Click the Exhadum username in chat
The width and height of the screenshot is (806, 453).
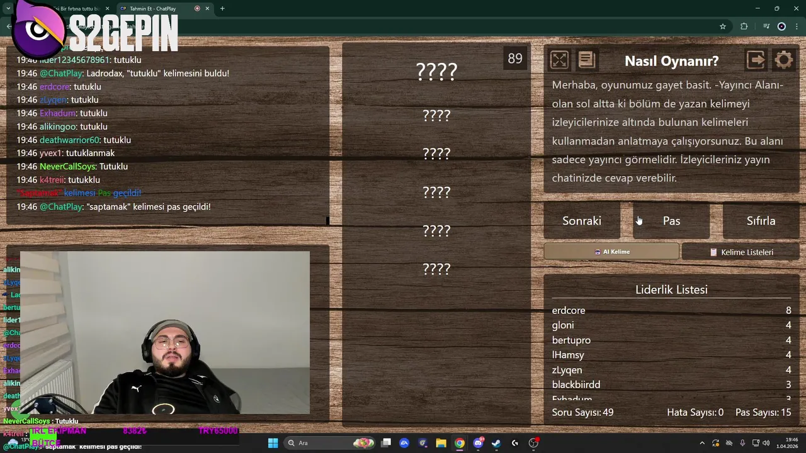coord(57,113)
